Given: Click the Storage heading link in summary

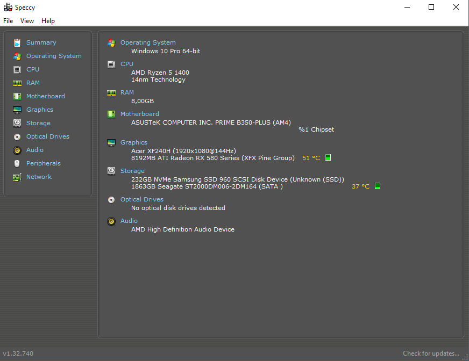Looking at the screenshot, I should click(x=132, y=171).
